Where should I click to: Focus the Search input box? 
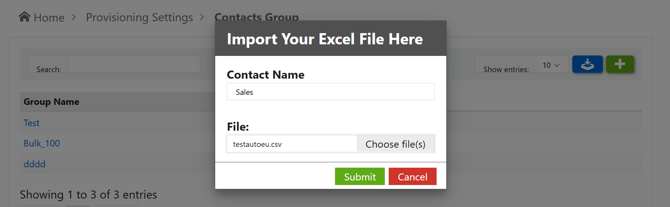coord(134,64)
